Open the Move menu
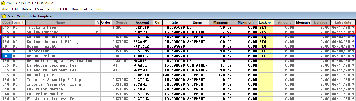Screen dimensions: 356x101 (39, 9)
